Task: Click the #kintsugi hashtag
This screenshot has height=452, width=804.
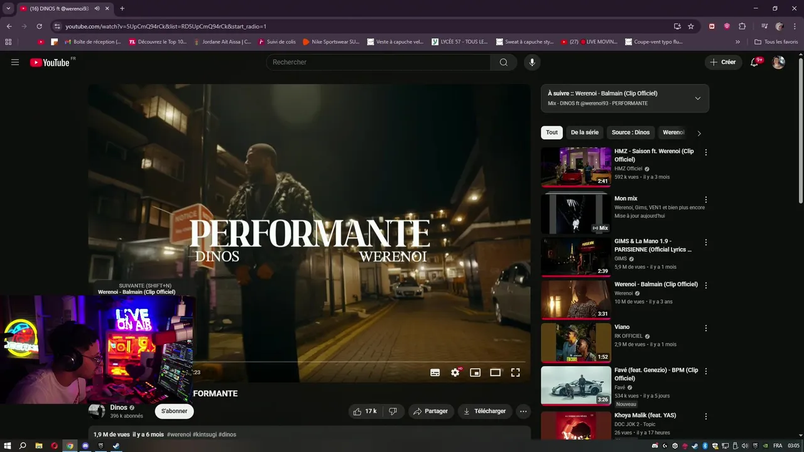Action: [205, 434]
